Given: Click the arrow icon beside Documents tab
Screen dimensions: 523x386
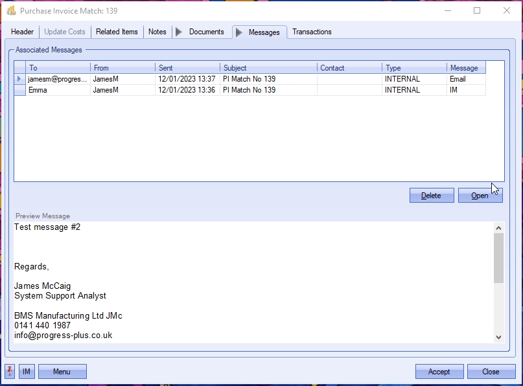Looking at the screenshot, I should [x=179, y=32].
